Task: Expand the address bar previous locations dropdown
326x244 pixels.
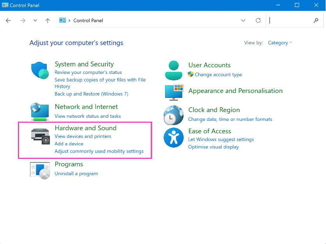Action: coord(243,21)
